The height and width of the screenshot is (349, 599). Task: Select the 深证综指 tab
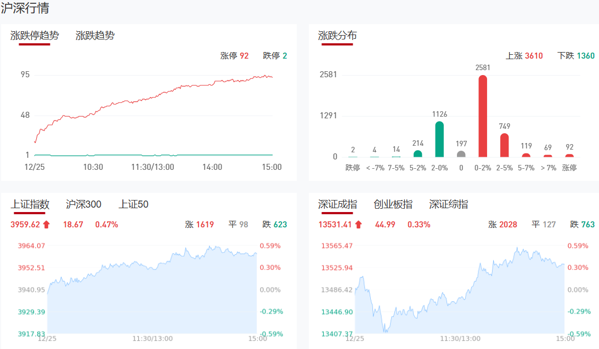tap(449, 204)
